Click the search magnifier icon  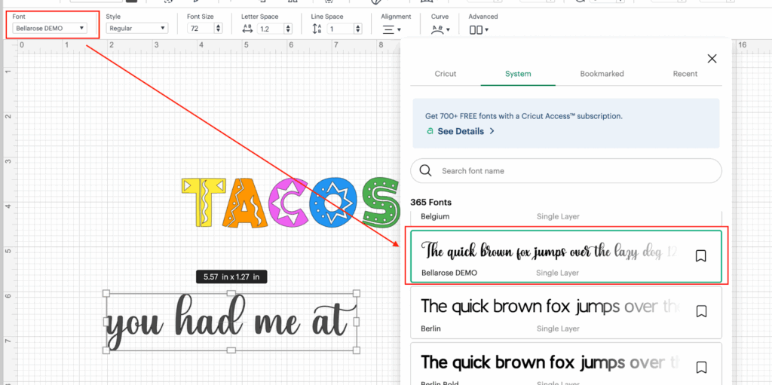pos(425,171)
